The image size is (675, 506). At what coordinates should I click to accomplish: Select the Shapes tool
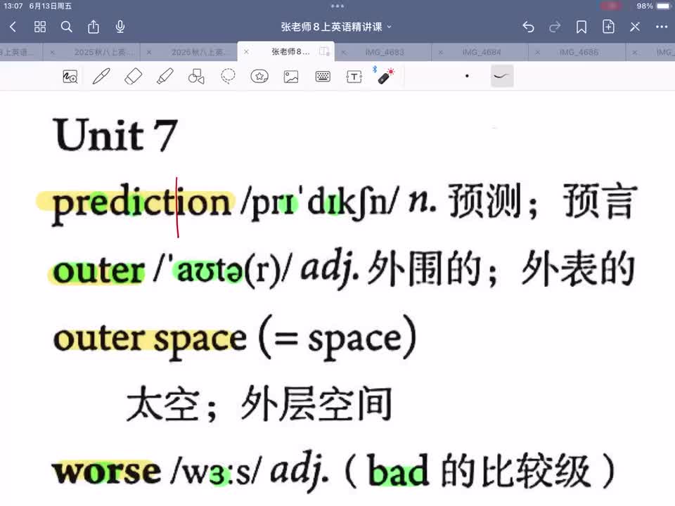pyautogui.click(x=196, y=77)
